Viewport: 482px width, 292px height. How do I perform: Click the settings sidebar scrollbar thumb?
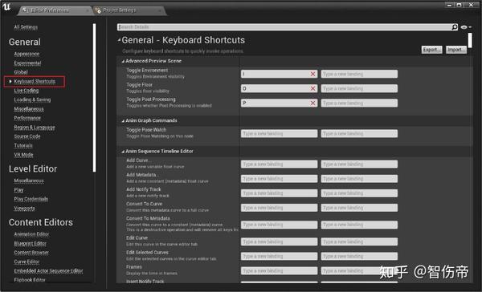point(94,98)
